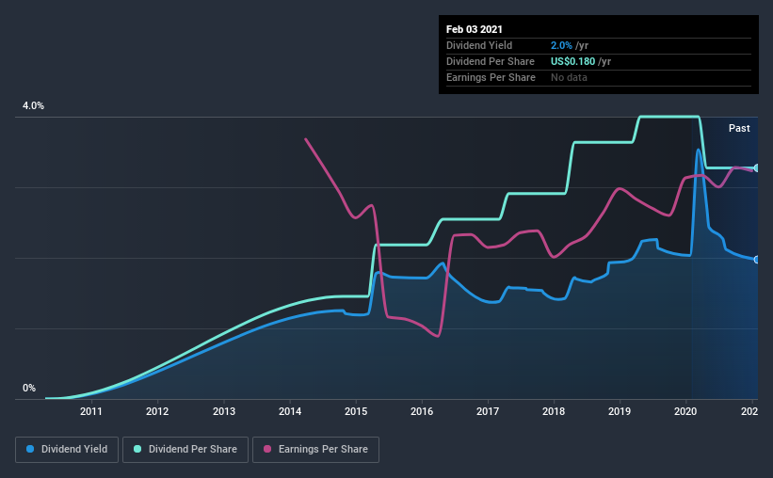The image size is (773, 478).
Task: Select the 2020 year axis label
Action: coord(685,411)
